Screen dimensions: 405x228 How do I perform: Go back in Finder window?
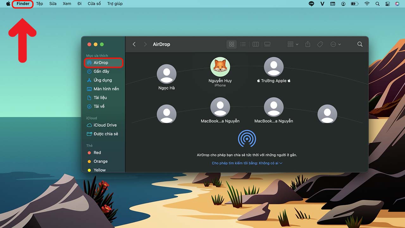coord(134,44)
